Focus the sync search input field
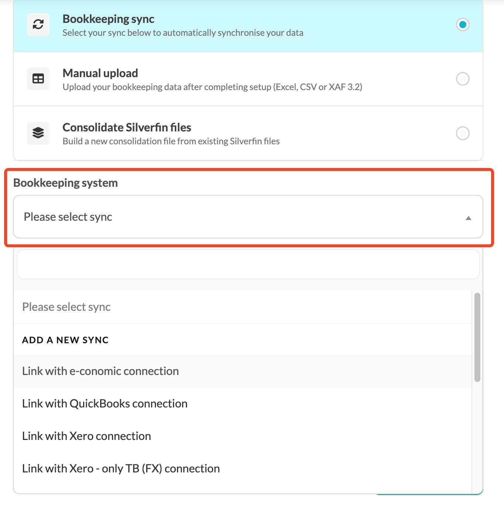 tap(248, 264)
